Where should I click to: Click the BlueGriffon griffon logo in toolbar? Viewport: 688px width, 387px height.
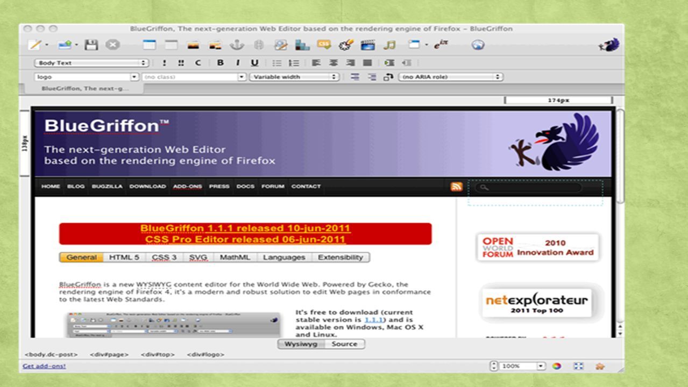coord(609,45)
